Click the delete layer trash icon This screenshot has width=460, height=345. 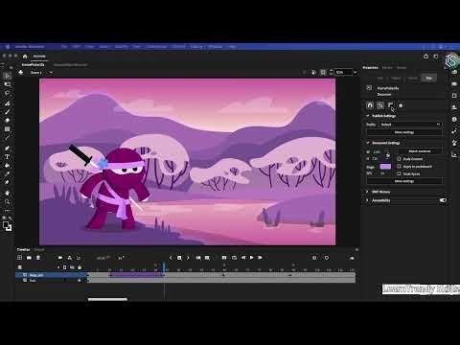click(38, 258)
